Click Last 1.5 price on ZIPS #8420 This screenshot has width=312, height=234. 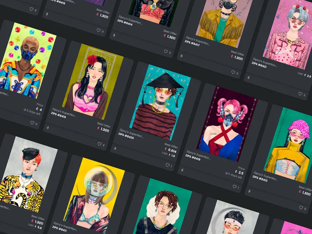169,154
